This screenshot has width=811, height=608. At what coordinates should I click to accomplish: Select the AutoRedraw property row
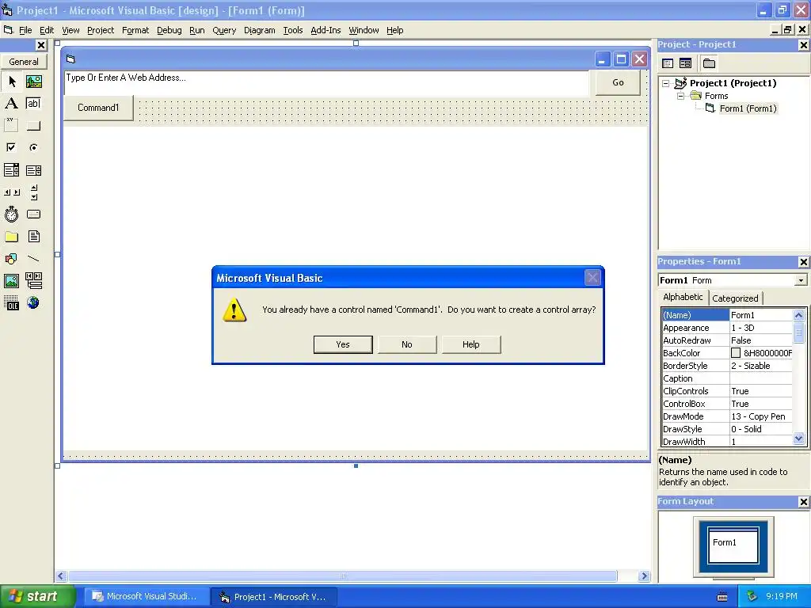pos(727,340)
